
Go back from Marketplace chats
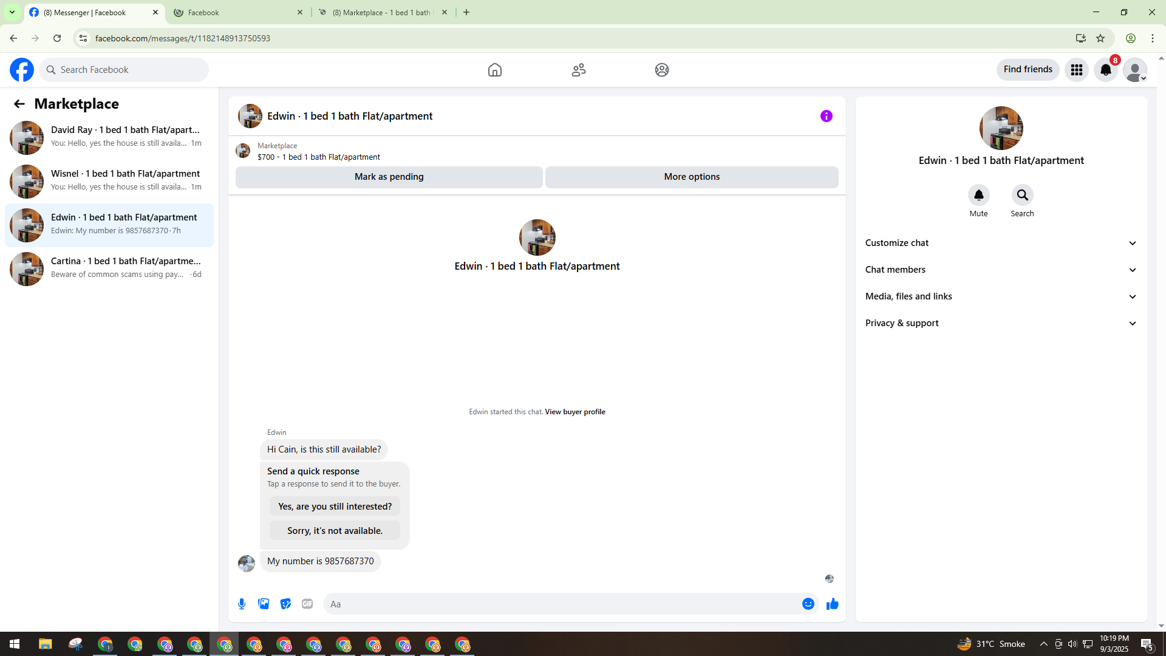19,104
